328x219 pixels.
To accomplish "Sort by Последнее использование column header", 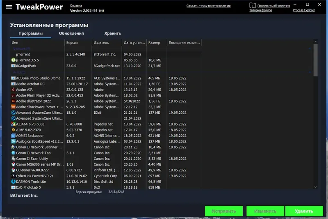I will pos(184,43).
